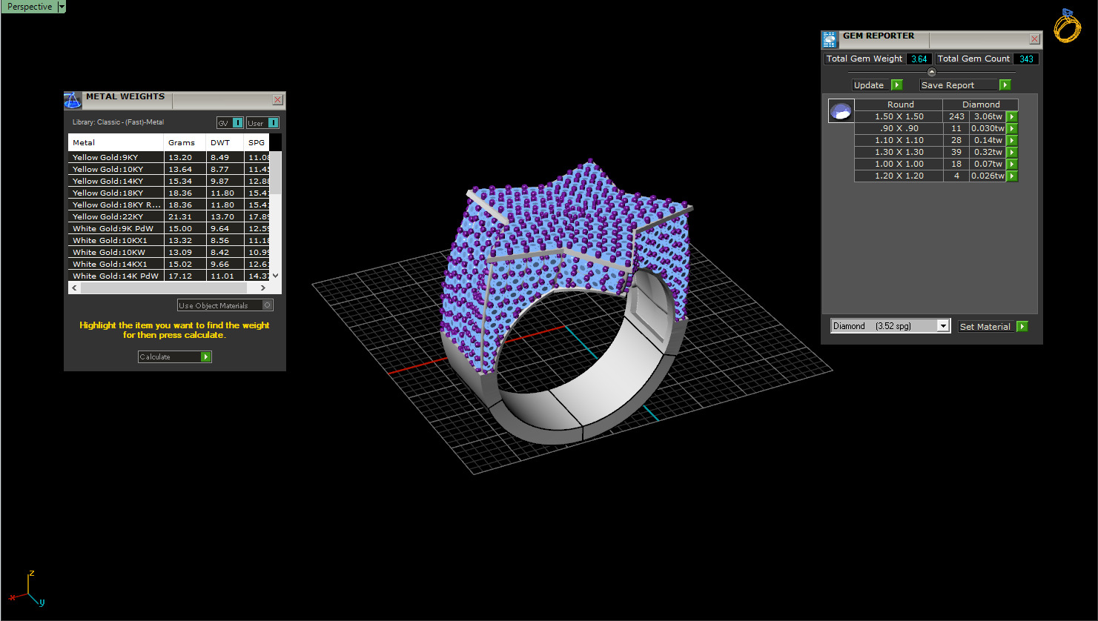The height and width of the screenshot is (621, 1098).
Task: Select the Yellow Gold:14KY row
Action: coord(169,181)
